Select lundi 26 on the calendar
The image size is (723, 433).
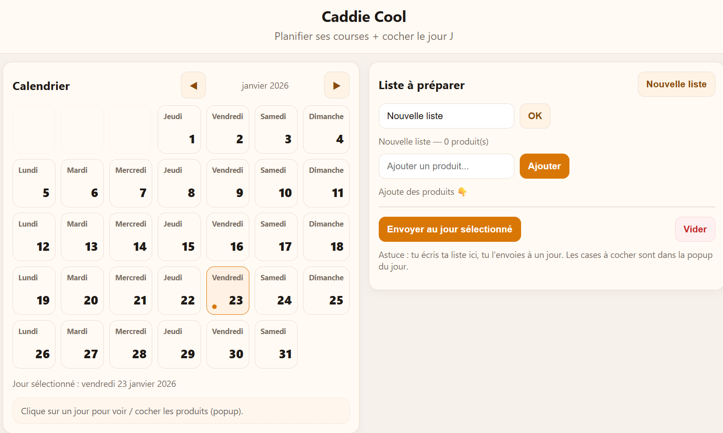[x=34, y=344]
